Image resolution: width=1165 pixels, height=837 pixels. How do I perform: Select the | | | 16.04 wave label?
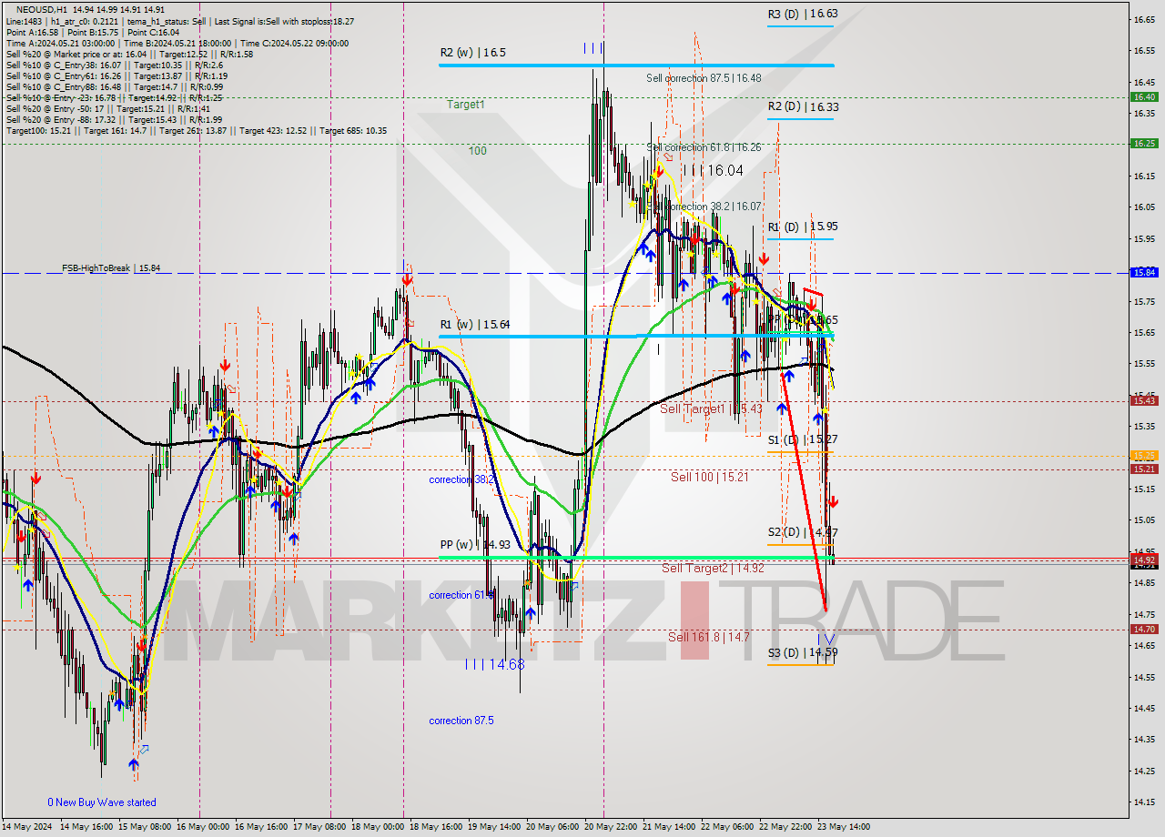(713, 170)
